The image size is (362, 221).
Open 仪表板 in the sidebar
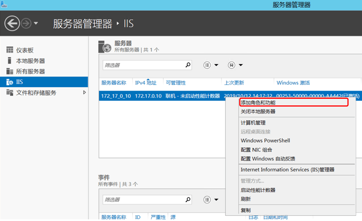25,50
